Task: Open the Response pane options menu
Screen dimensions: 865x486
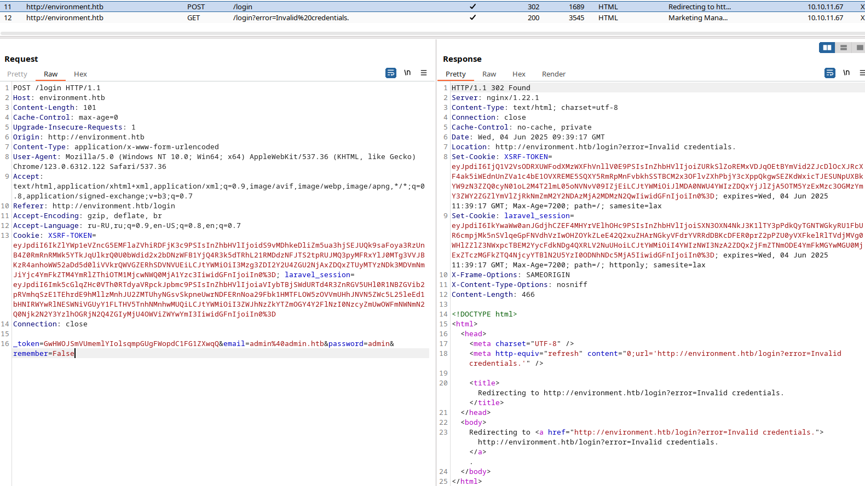Action: (862, 73)
